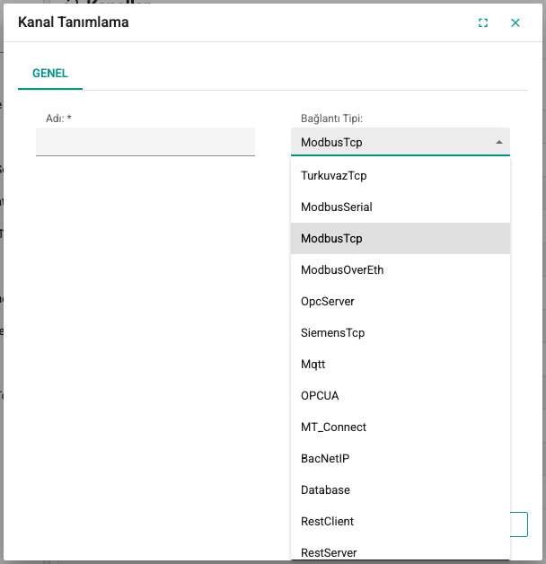Image resolution: width=546 pixels, height=564 pixels.
Task: Choose the Mqtt option
Action: click(401, 364)
